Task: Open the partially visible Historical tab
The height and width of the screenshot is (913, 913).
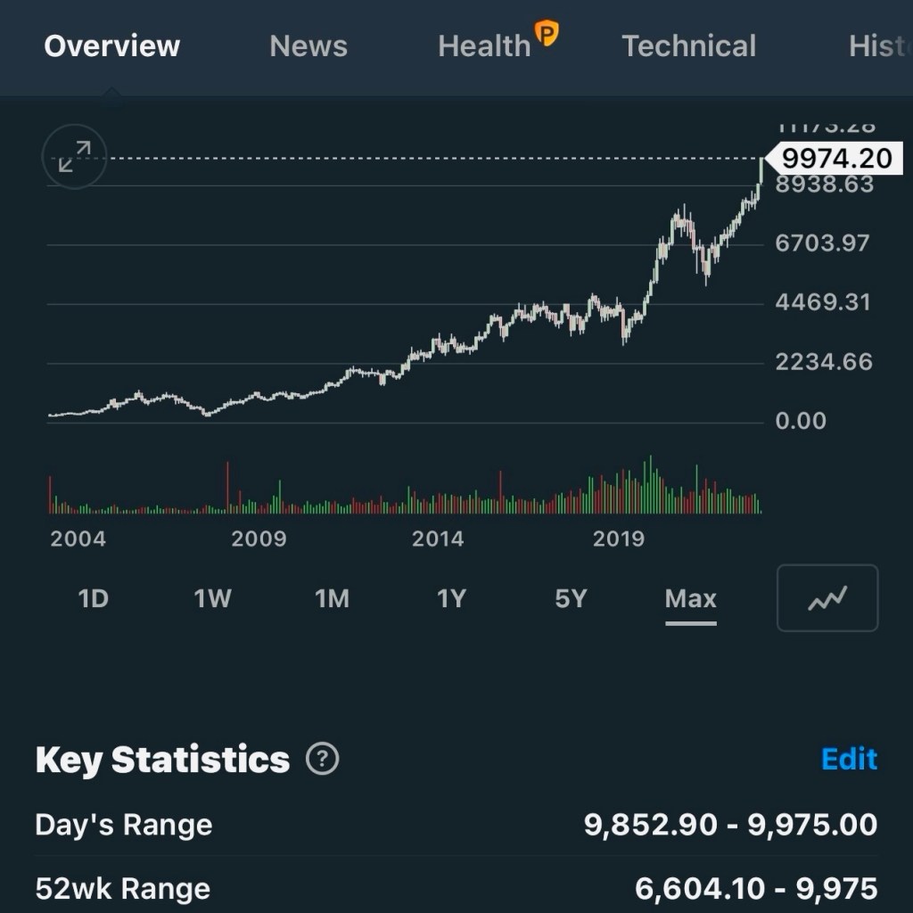Action: tap(880, 46)
